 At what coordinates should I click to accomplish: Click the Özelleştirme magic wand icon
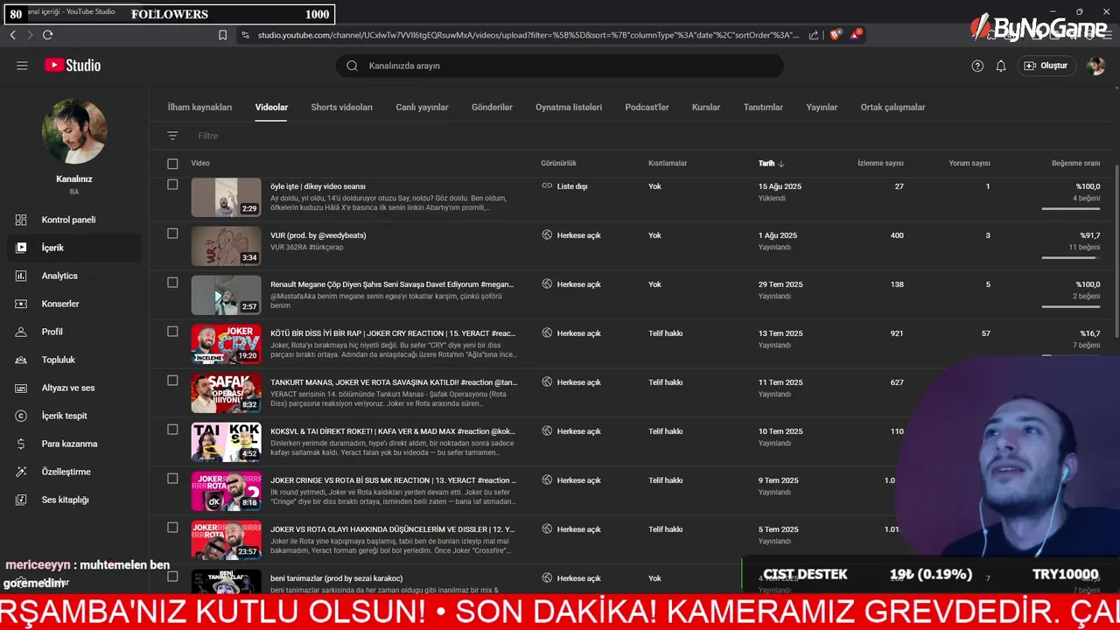(x=22, y=472)
